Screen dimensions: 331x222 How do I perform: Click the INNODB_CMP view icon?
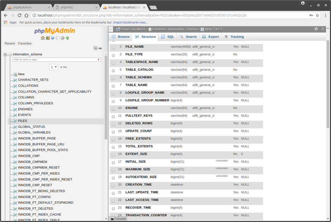15,156
